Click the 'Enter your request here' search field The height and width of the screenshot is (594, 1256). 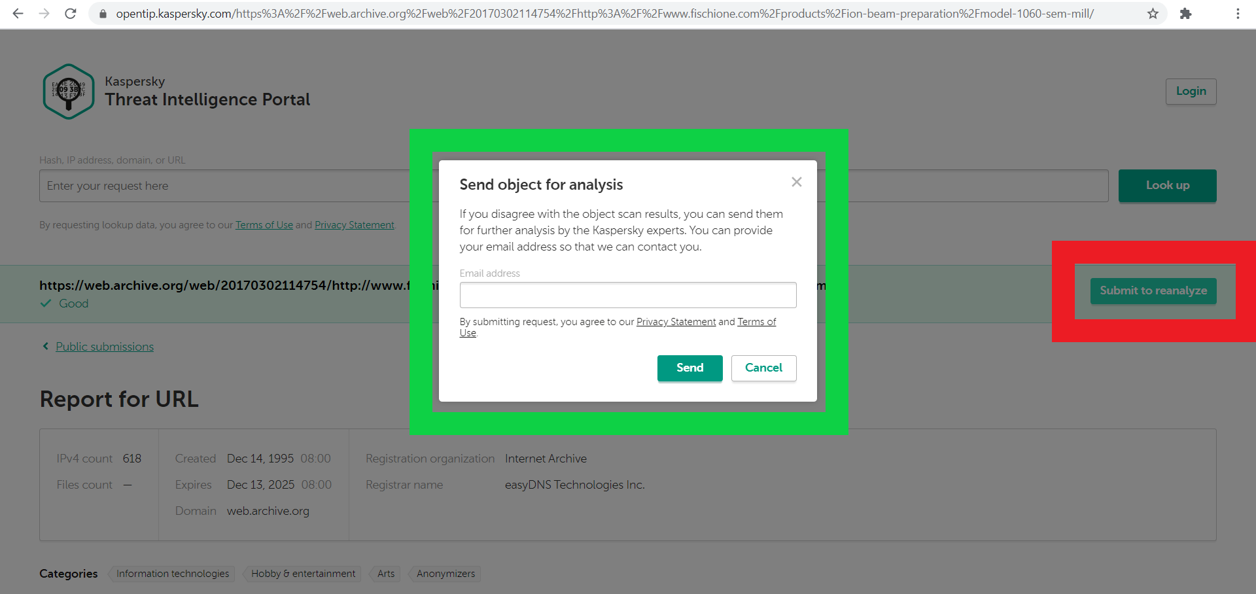coord(574,186)
